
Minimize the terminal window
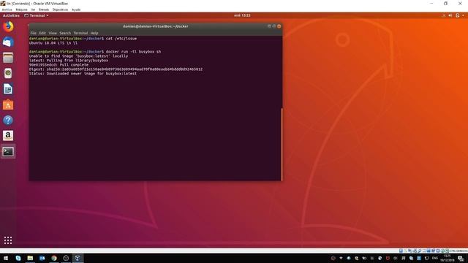click(269, 26)
